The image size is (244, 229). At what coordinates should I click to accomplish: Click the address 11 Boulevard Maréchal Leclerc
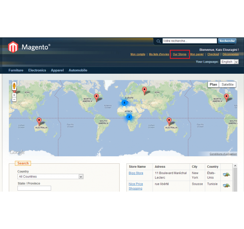point(171,175)
